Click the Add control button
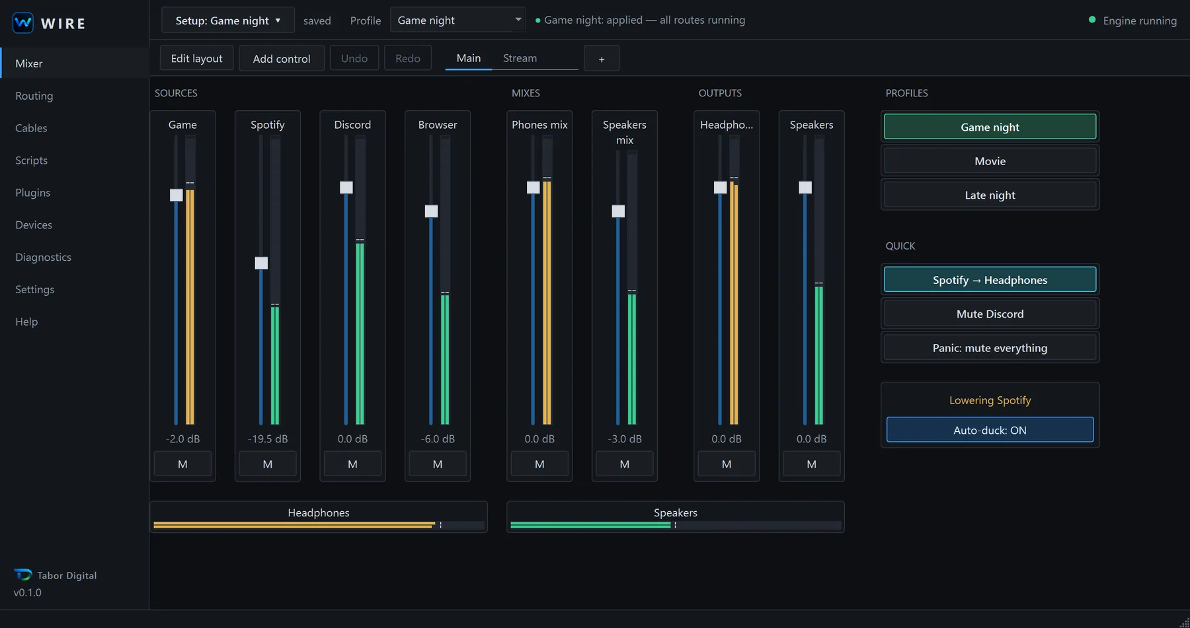The image size is (1190, 628). [x=282, y=59]
